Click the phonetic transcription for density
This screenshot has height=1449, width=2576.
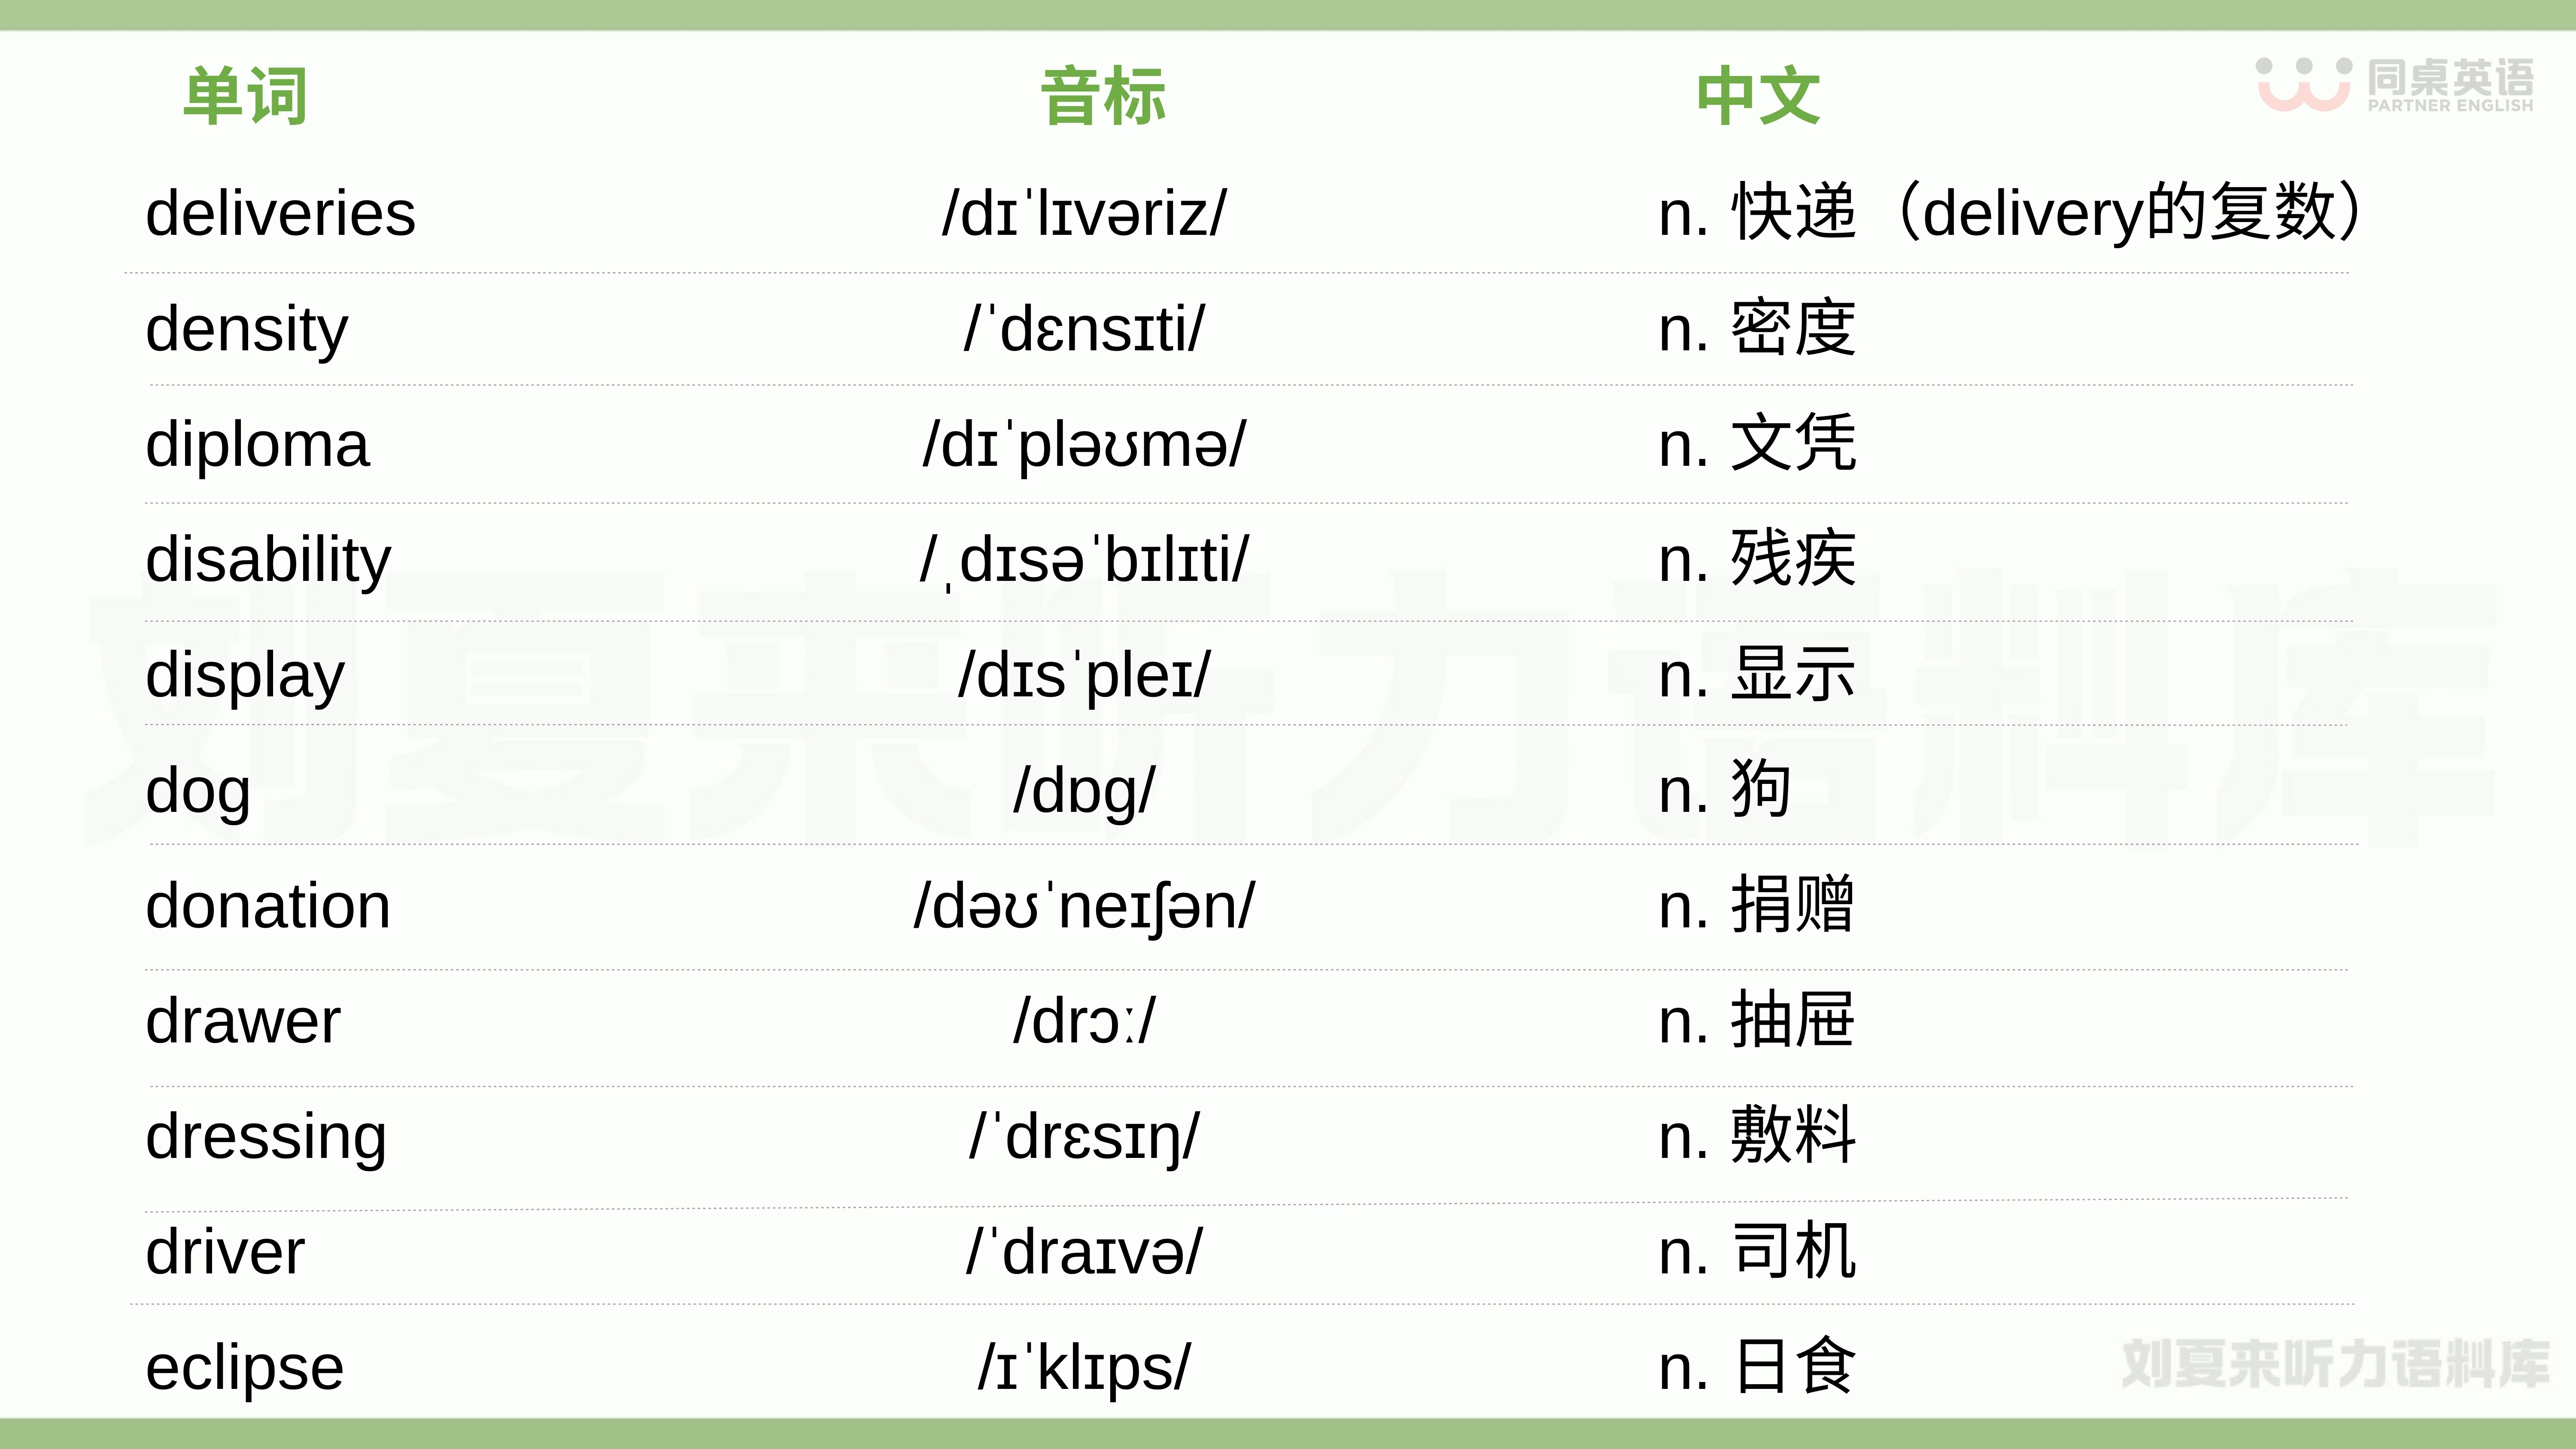click(x=1084, y=329)
